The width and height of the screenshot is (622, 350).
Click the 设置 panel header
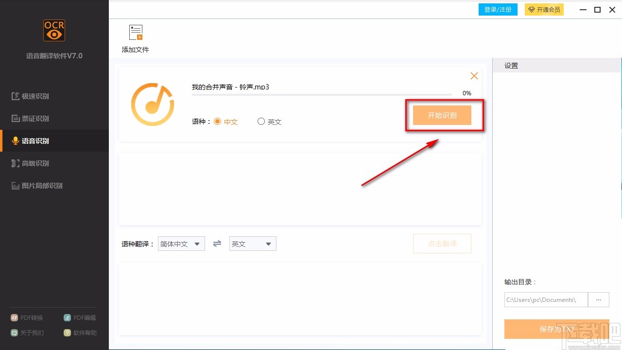[x=557, y=66]
